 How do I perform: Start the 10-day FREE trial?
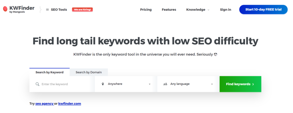pyautogui.click(x=263, y=9)
